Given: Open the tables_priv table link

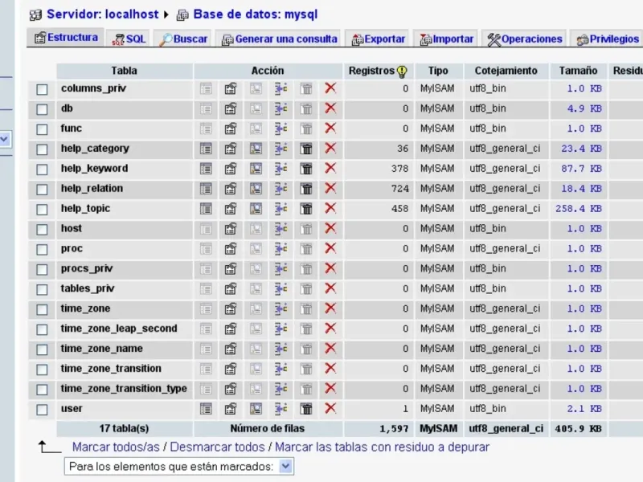Looking at the screenshot, I should [x=88, y=288].
